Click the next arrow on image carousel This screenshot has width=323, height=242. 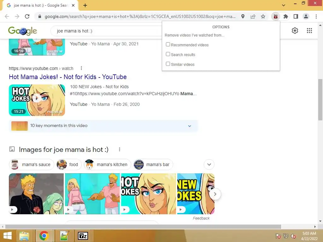pos(215,194)
